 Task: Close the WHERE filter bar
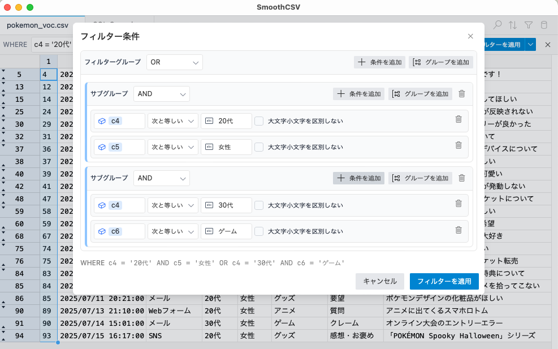click(x=548, y=45)
